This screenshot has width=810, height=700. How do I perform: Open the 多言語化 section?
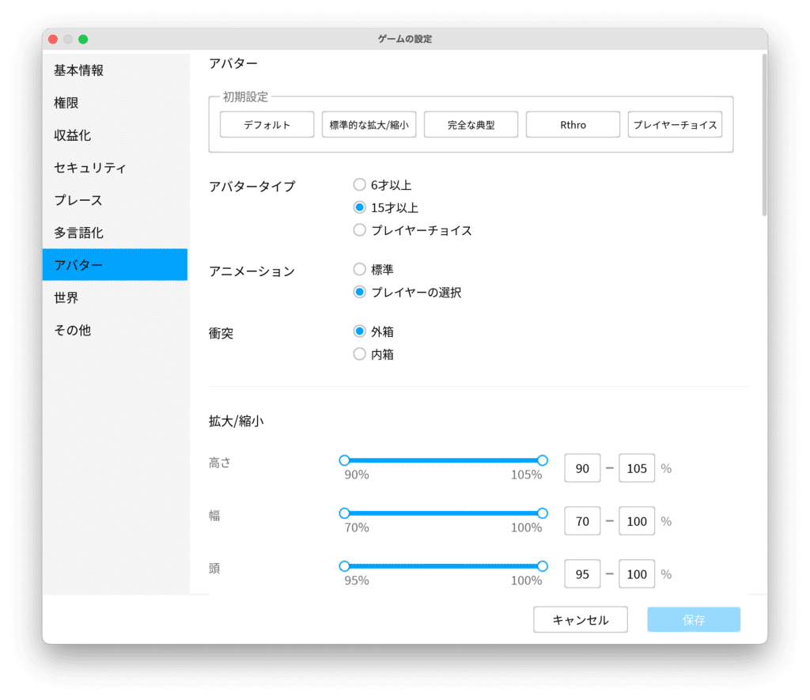79,233
